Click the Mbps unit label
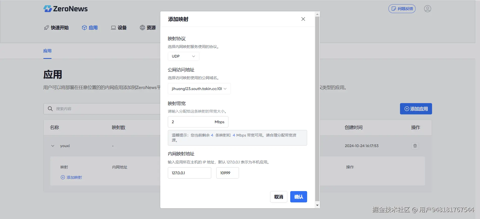Image resolution: width=480 pixels, height=219 pixels. (x=219, y=122)
